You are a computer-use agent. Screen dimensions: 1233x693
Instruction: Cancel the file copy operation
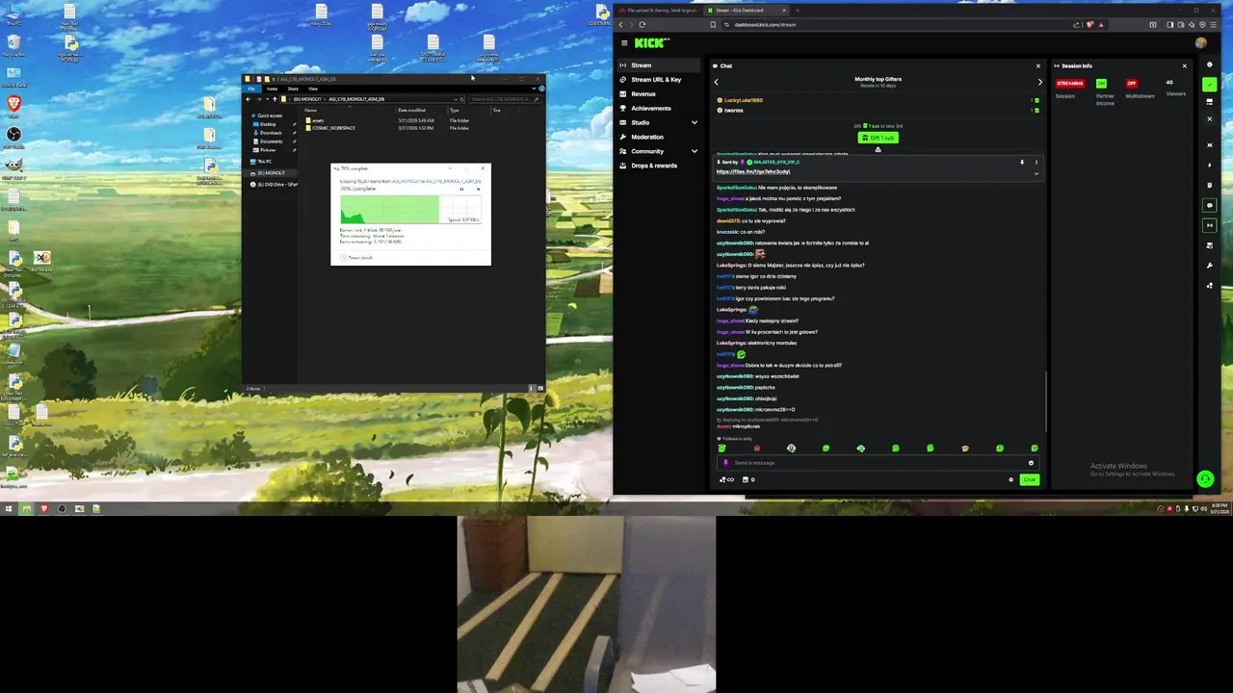pos(478,189)
